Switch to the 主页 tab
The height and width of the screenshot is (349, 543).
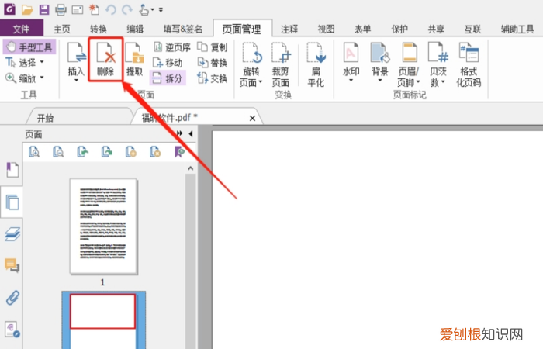[62, 29]
